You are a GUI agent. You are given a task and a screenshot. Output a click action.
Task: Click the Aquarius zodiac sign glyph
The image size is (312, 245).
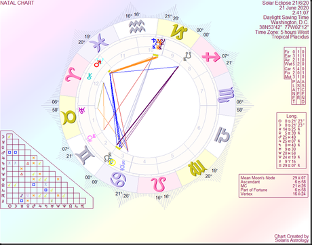coord(137,26)
